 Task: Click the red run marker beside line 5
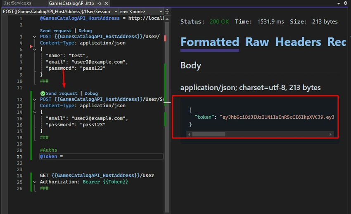click(x=31, y=47)
